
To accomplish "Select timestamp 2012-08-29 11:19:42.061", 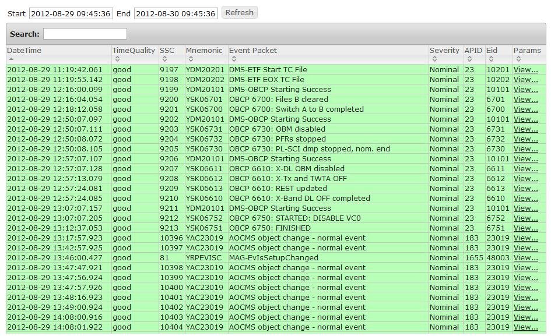I will pos(55,69).
